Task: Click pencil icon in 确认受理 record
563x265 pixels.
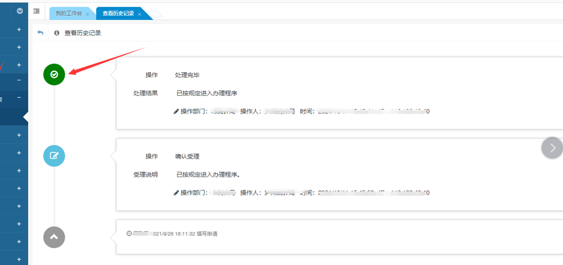Action: (x=176, y=192)
